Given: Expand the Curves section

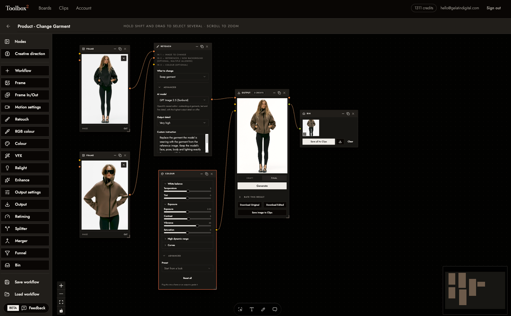Looking at the screenshot, I should tap(170, 245).
